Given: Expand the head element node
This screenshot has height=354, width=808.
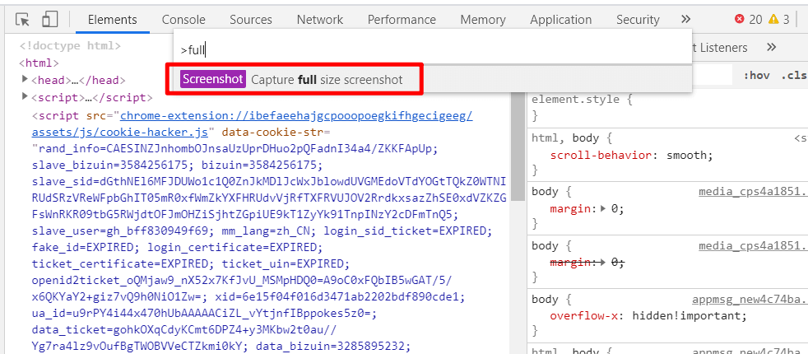Looking at the screenshot, I should [25, 79].
